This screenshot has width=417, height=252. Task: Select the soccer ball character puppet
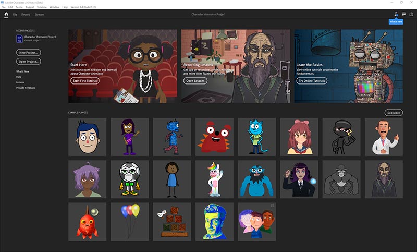[x=129, y=179]
